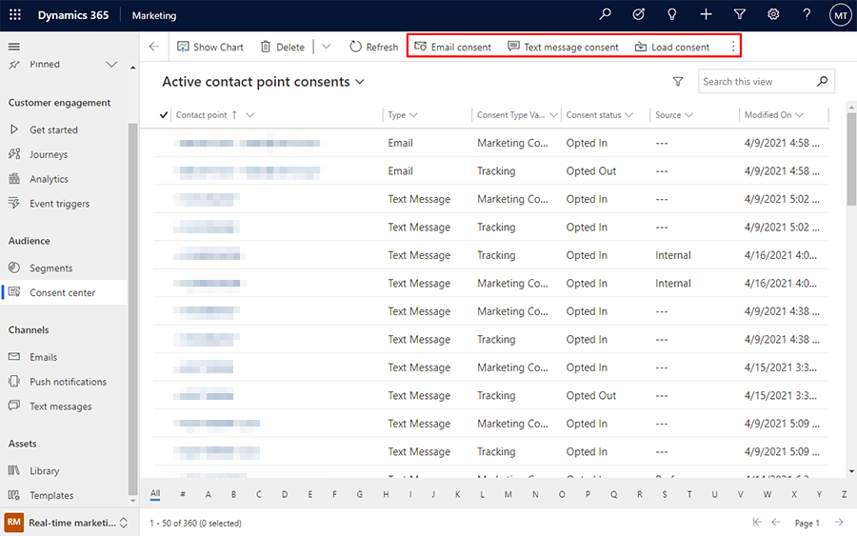Click the search magnifier in top bar
Viewport: 857px width, 536px height.
(605, 14)
